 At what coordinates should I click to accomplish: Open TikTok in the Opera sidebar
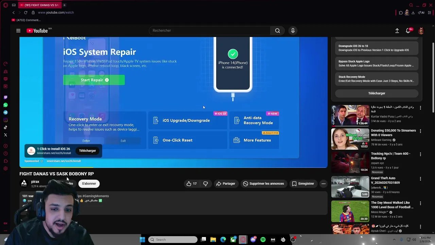coord(5,127)
